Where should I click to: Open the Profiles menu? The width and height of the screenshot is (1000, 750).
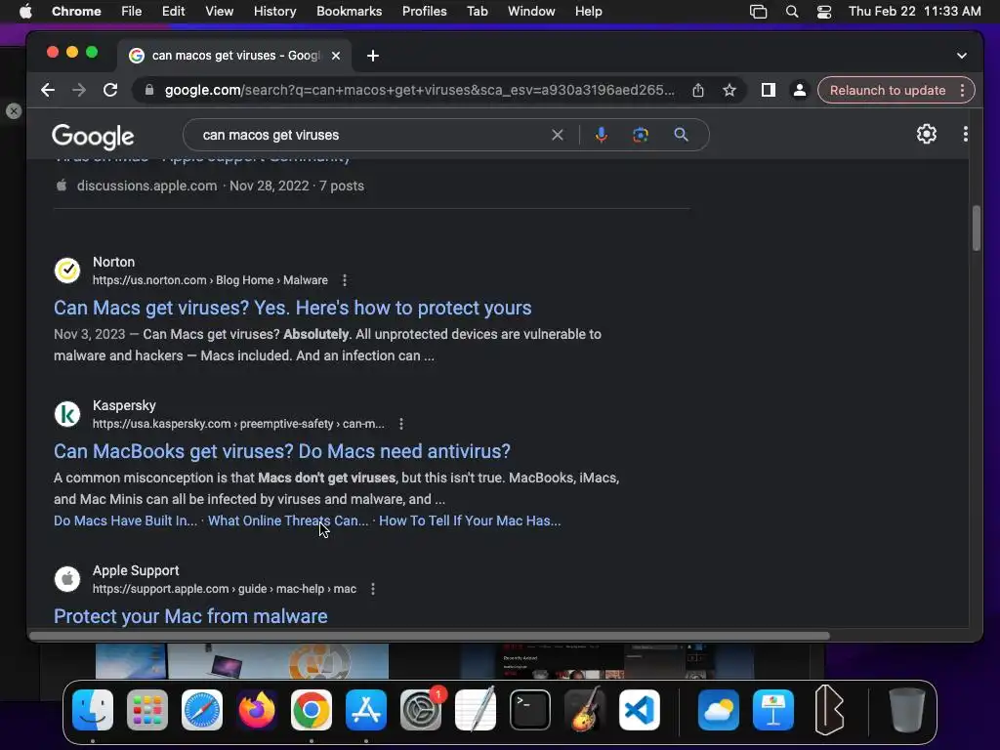point(424,12)
